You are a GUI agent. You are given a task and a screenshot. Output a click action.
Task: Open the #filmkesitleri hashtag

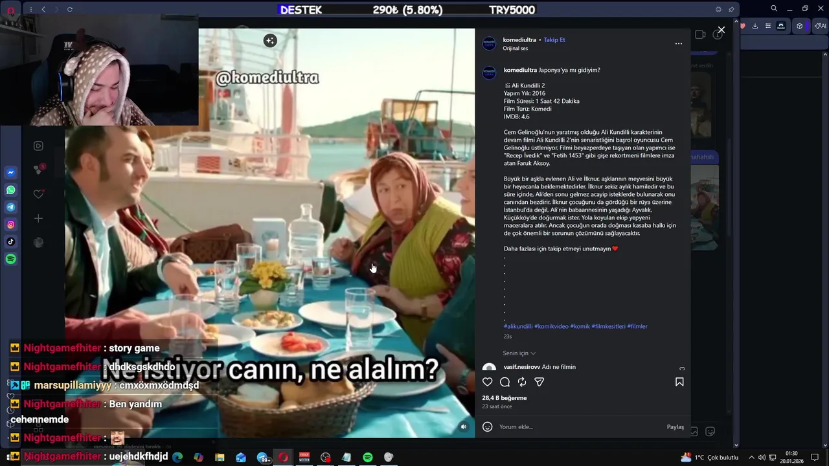608,326
